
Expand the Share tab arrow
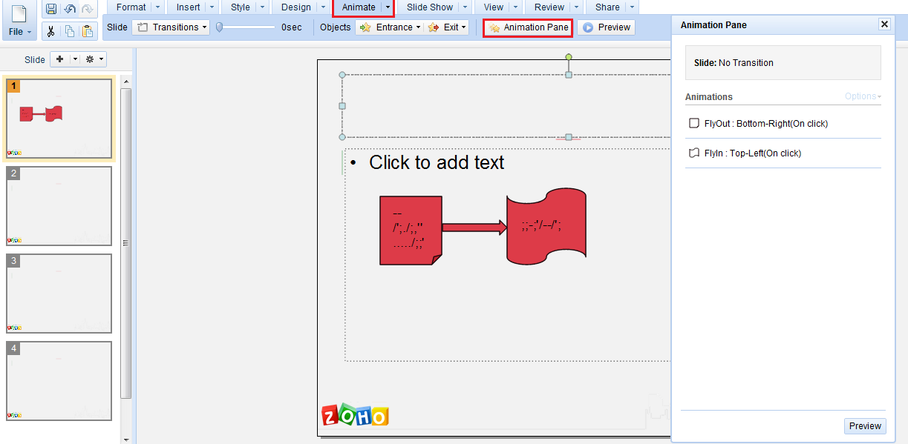pyautogui.click(x=632, y=7)
